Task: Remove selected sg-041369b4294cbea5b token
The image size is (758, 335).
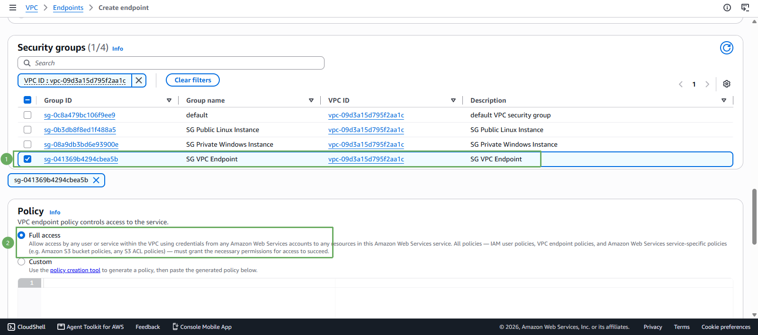Action: point(96,180)
